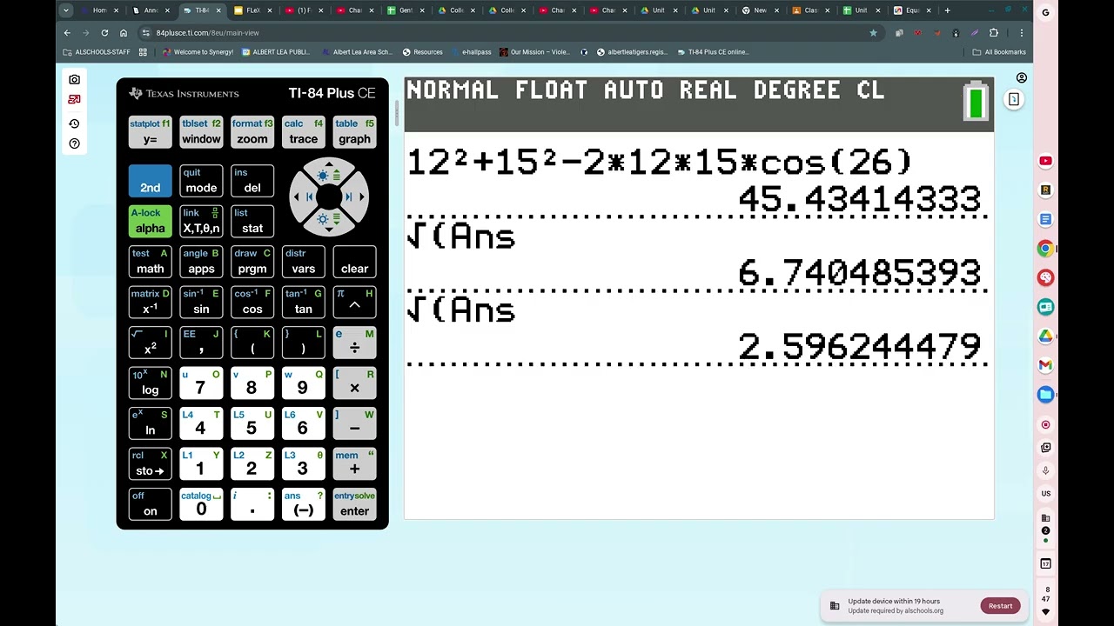Click the history clock icon in left sidebar
This screenshot has height=626, width=1114.
coord(74,123)
